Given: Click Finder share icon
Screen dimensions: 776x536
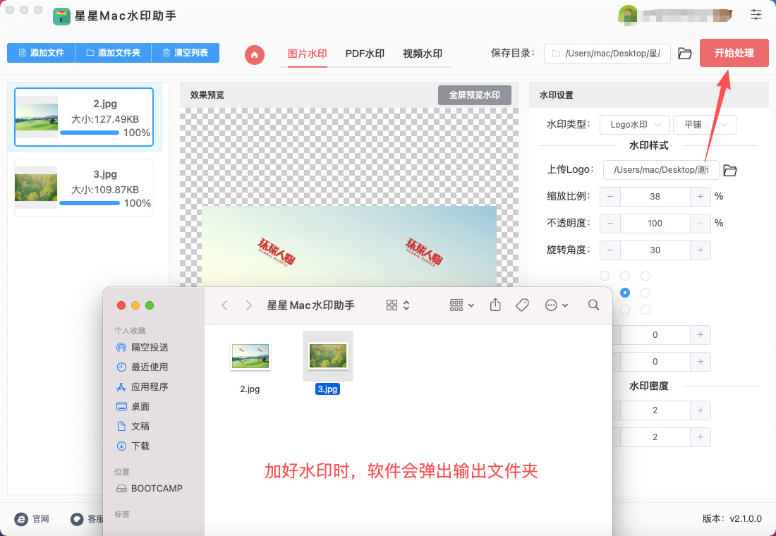Looking at the screenshot, I should pos(495,305).
